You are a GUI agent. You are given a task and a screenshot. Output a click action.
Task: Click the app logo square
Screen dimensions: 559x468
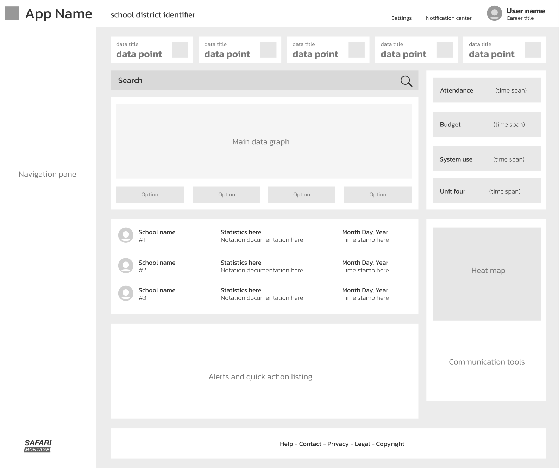coord(12,13)
